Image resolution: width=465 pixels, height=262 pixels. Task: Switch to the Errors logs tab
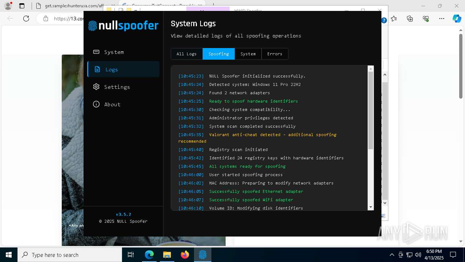pyautogui.click(x=275, y=54)
